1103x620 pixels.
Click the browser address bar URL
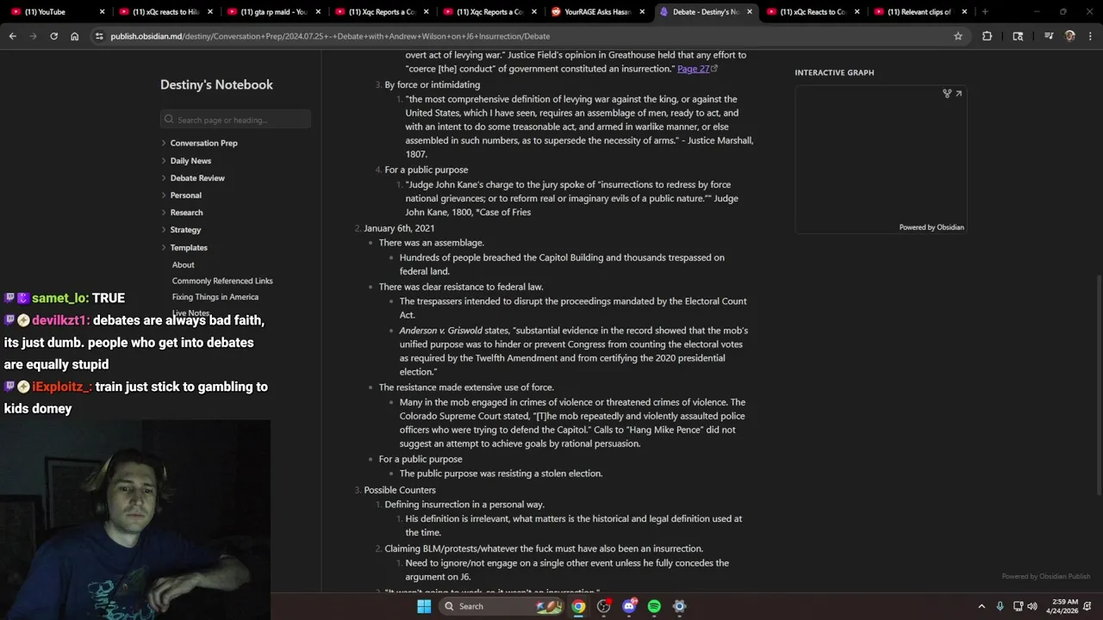330,36
